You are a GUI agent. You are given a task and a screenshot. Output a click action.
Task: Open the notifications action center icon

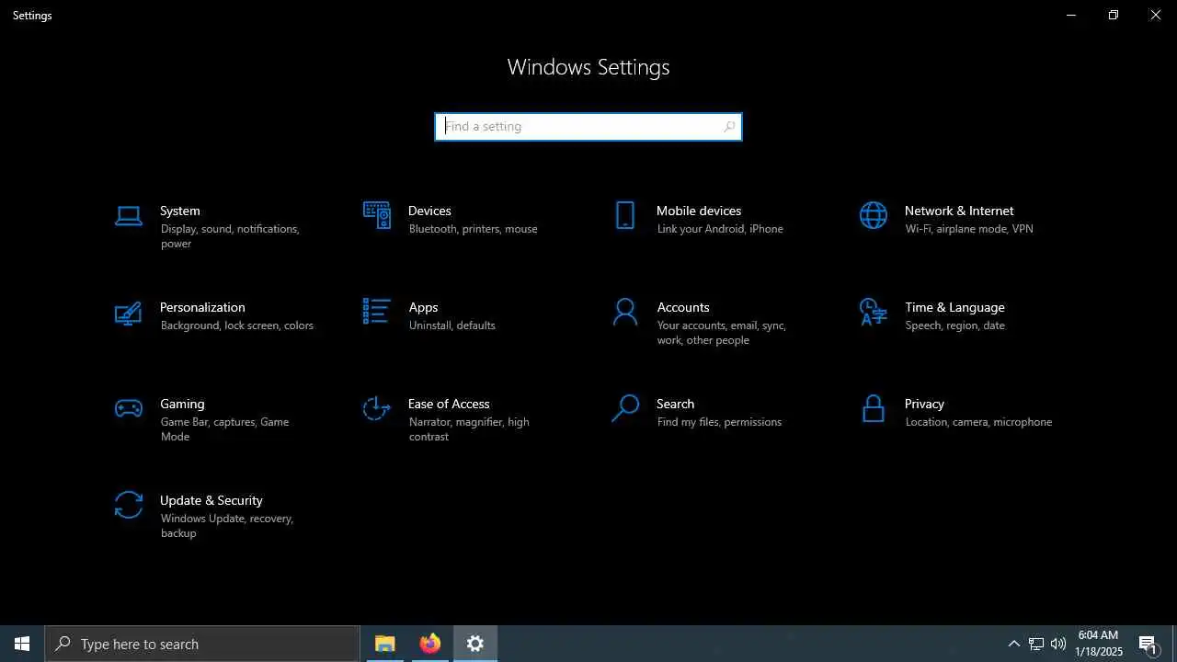tap(1148, 644)
